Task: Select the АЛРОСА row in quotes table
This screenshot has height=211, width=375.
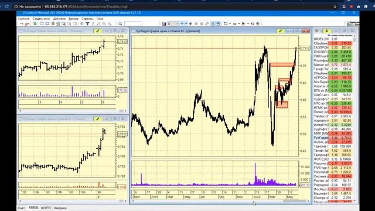Action: [x=333, y=78]
